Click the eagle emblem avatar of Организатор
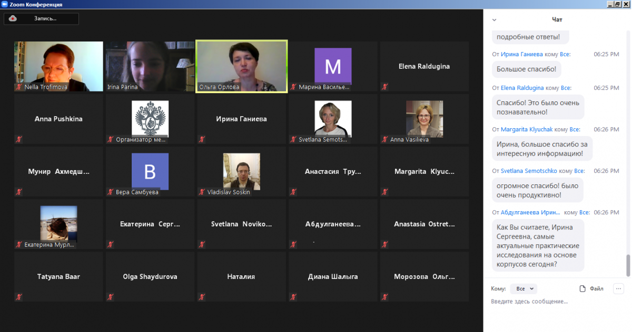632x332 pixels. pos(150,119)
